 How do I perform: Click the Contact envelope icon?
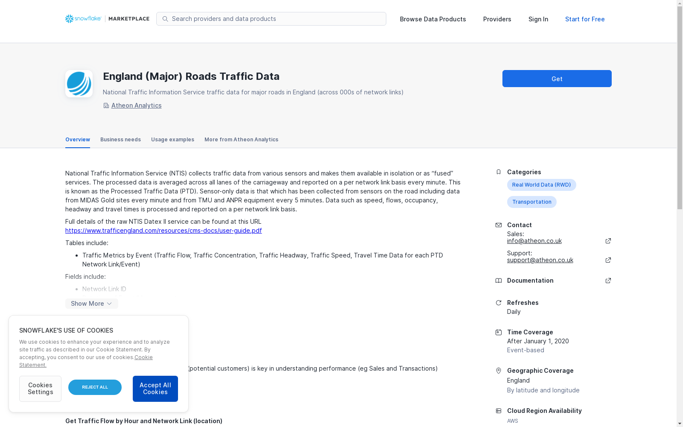[498, 225]
